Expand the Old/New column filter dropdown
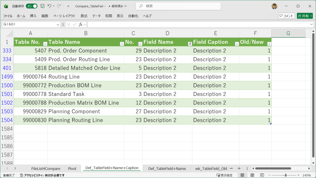This screenshot has height=178, width=316. [x=269, y=44]
